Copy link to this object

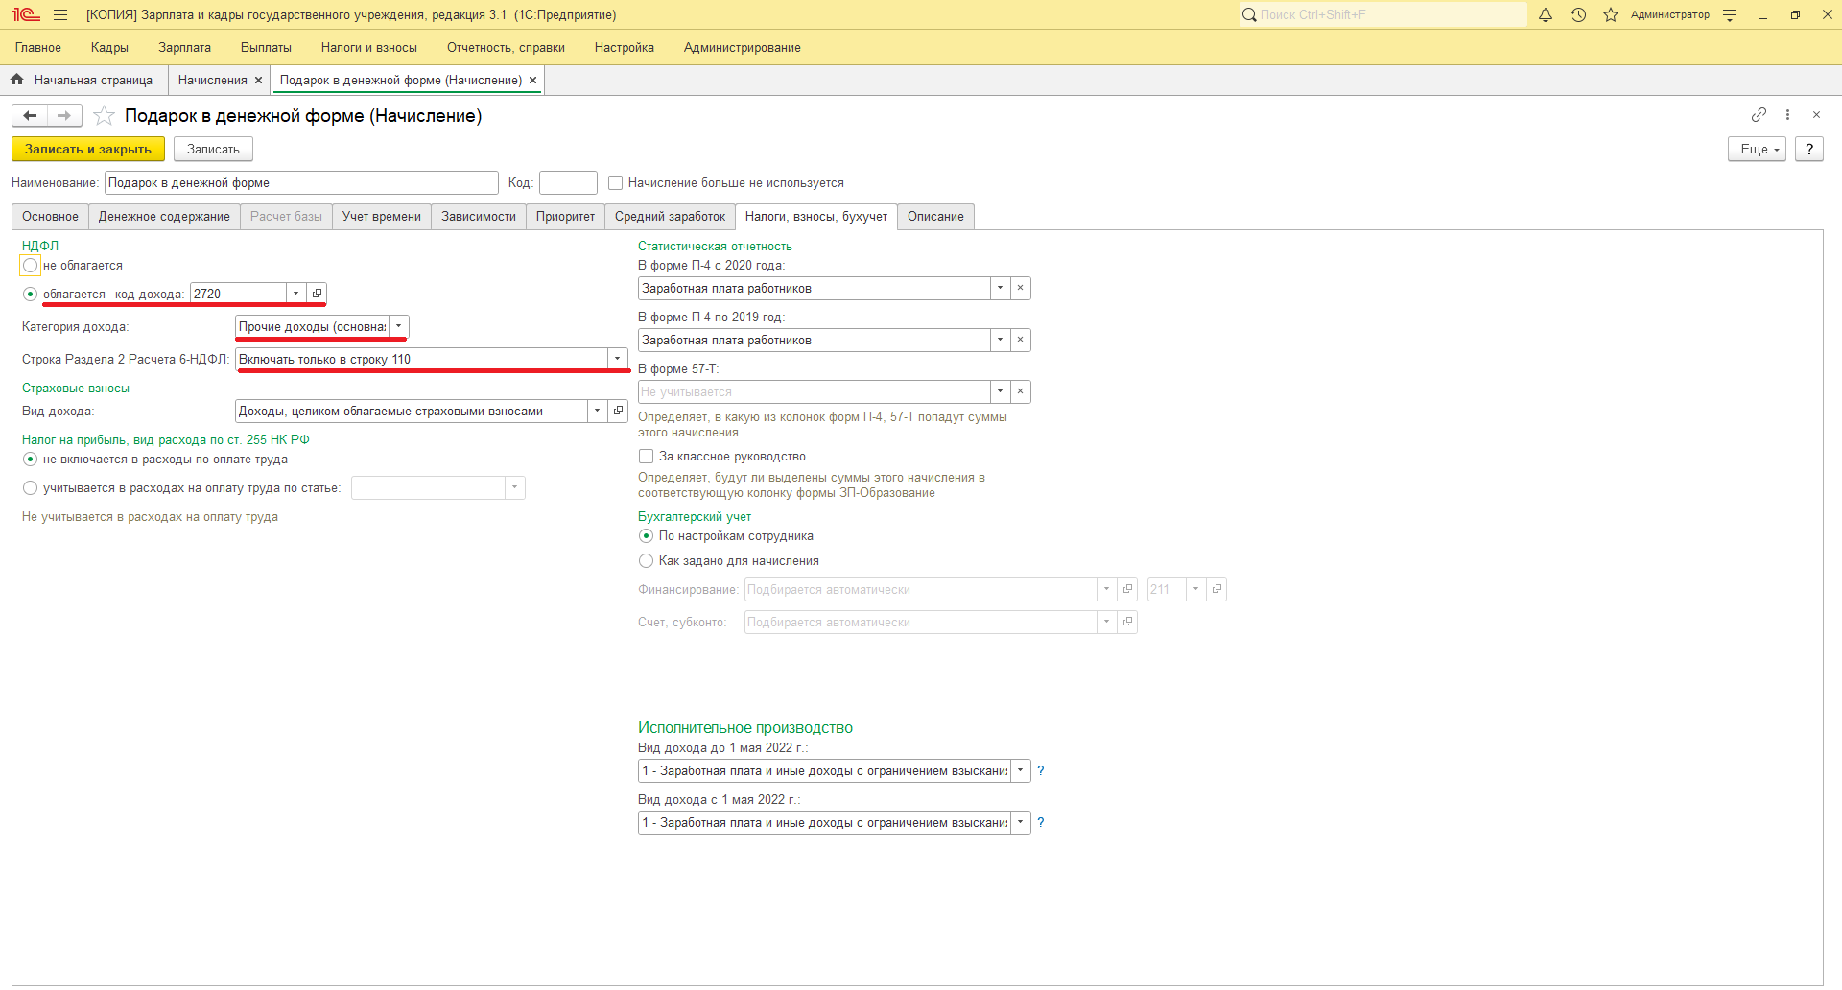[1759, 114]
